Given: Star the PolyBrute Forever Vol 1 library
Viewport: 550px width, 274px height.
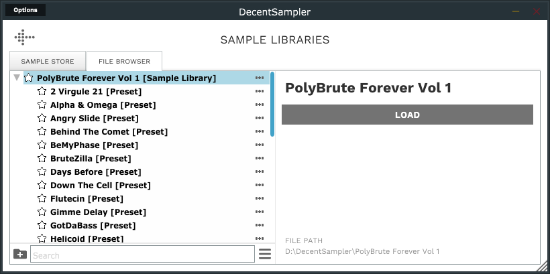Looking at the screenshot, I should (28, 78).
